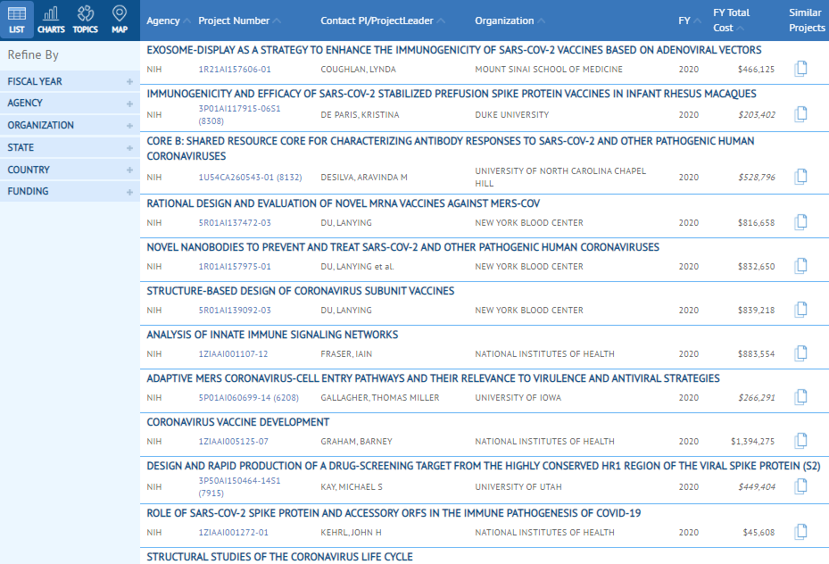
Task: Sort by Organization column
Action: coord(510,21)
